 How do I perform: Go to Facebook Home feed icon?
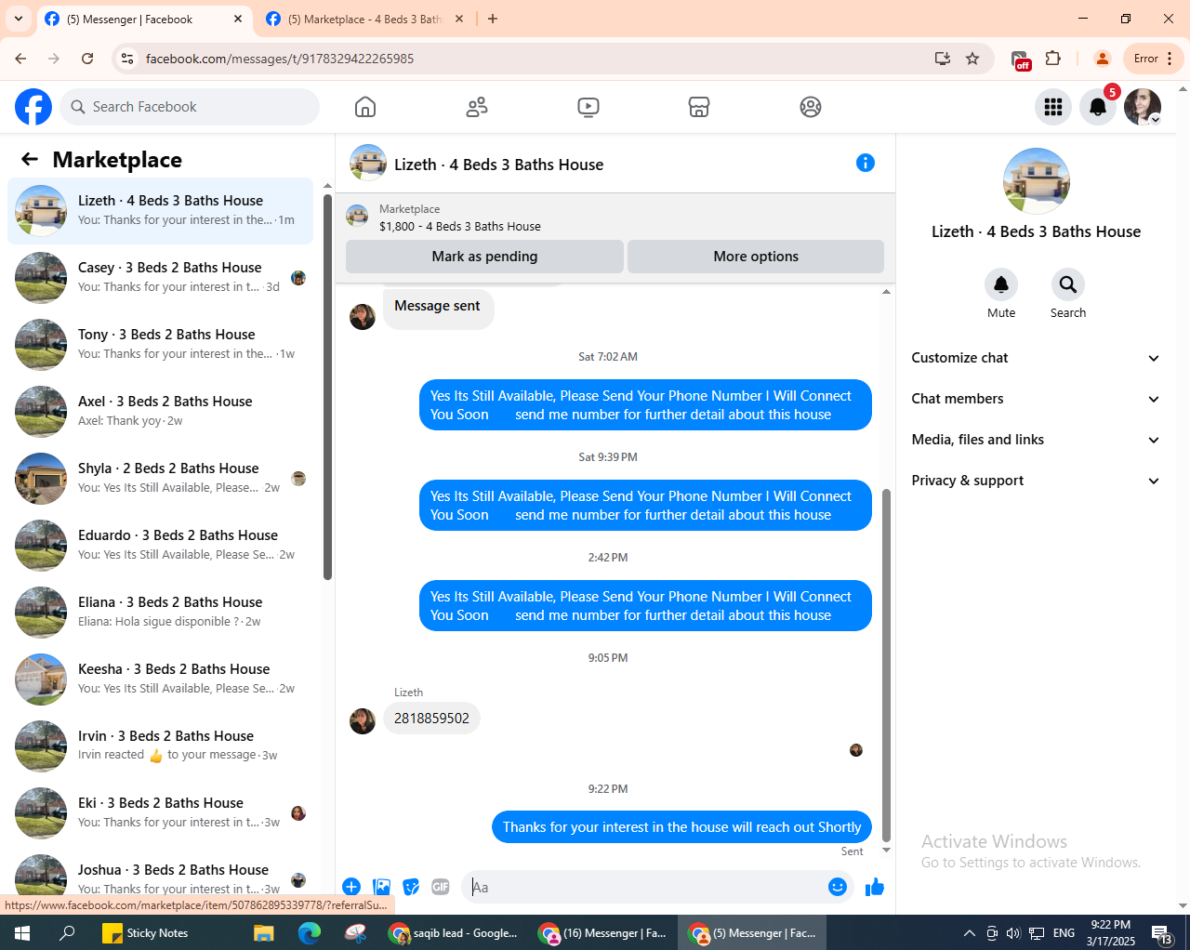pyautogui.click(x=365, y=107)
